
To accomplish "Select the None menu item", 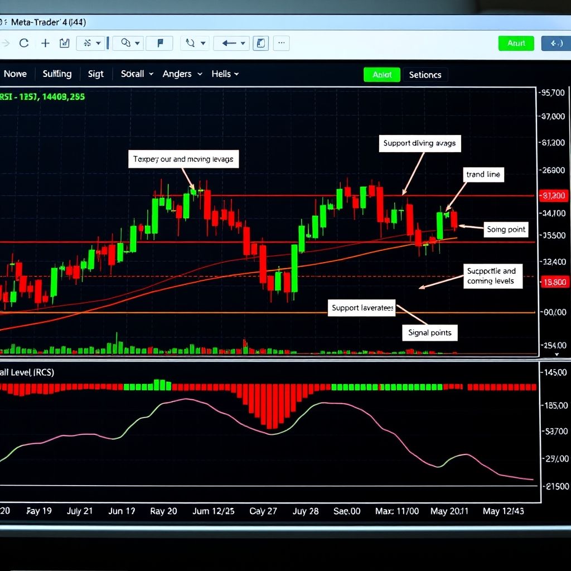I will (x=15, y=74).
